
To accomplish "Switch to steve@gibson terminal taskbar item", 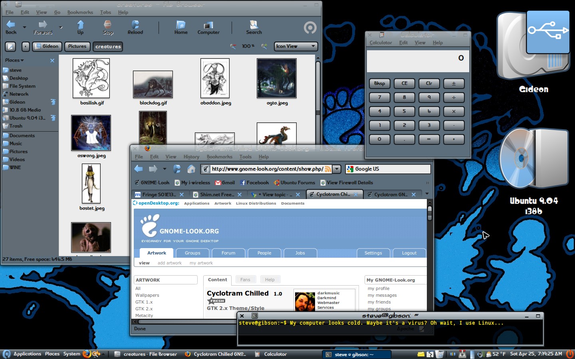I will [x=357, y=354].
